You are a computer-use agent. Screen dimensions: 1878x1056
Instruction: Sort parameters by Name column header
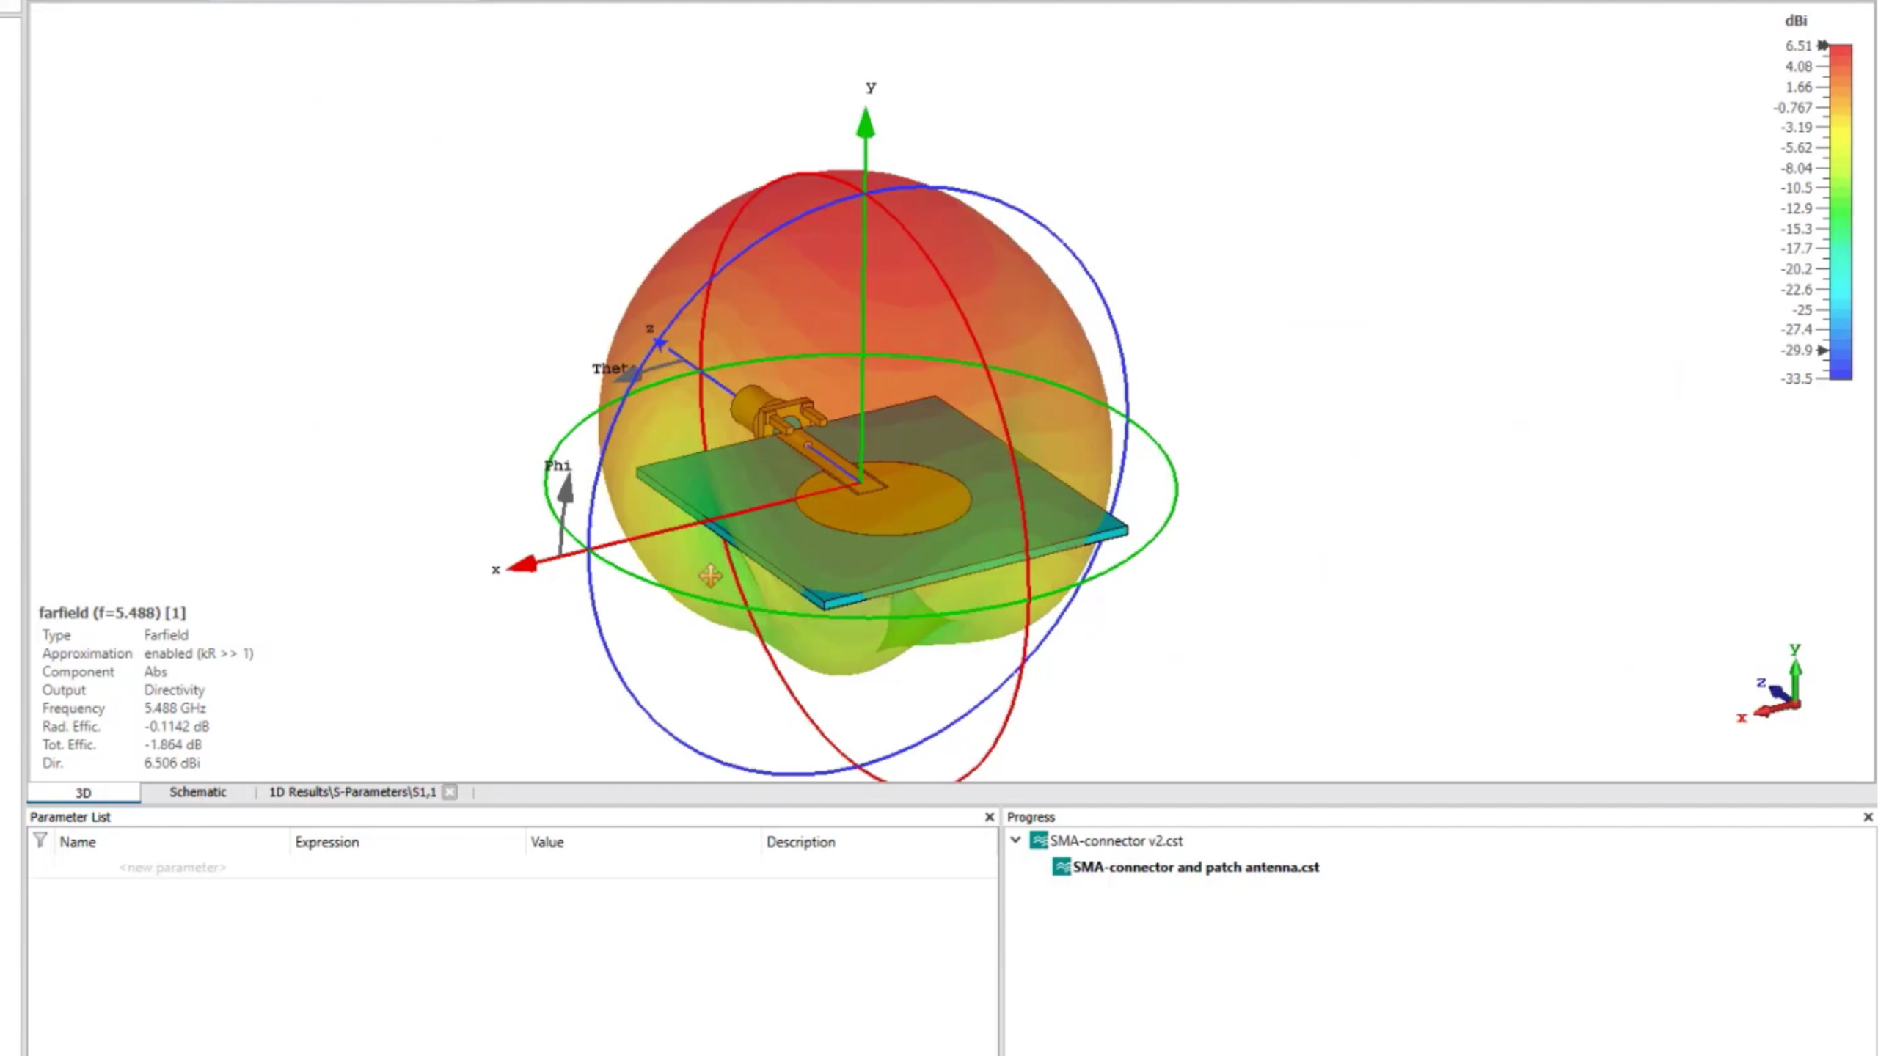(78, 842)
